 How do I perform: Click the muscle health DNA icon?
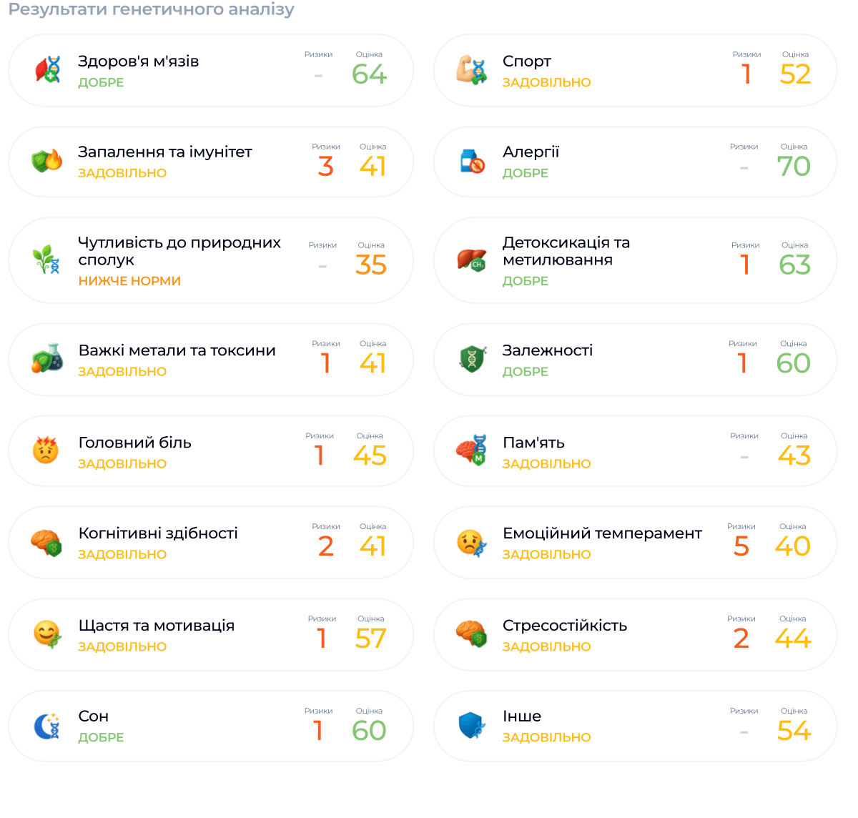(x=48, y=70)
